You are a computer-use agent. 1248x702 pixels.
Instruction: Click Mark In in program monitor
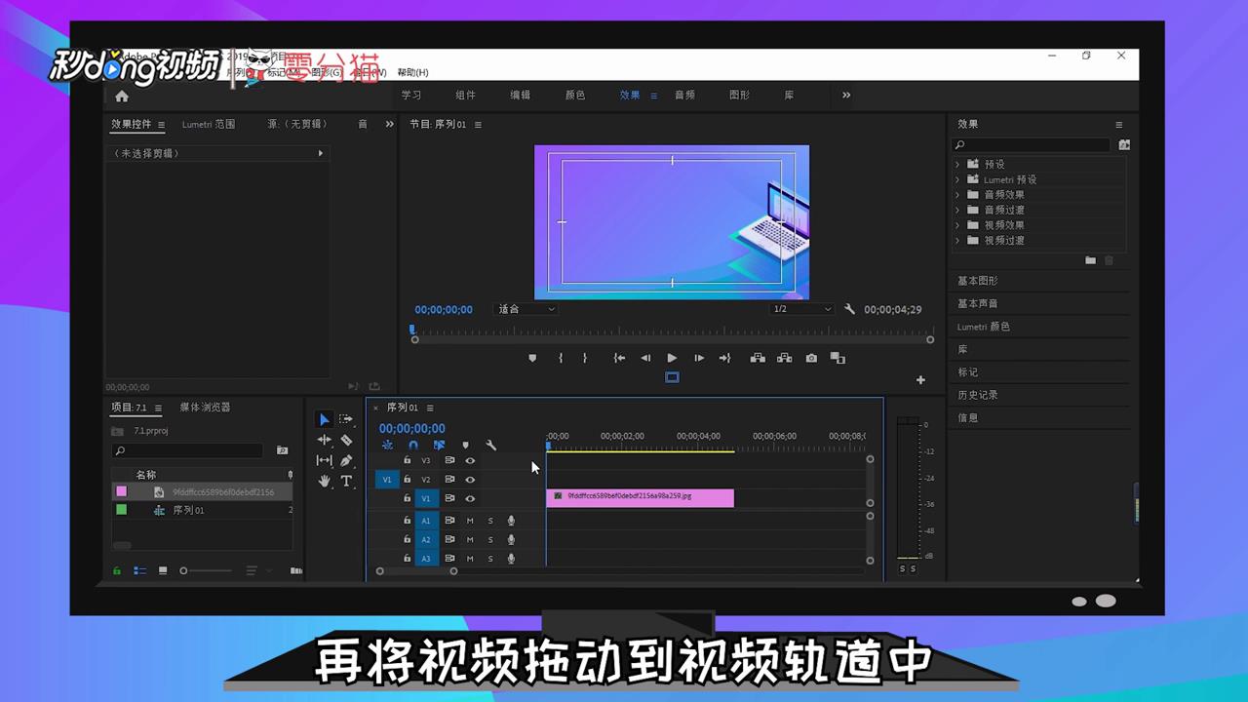tap(561, 358)
